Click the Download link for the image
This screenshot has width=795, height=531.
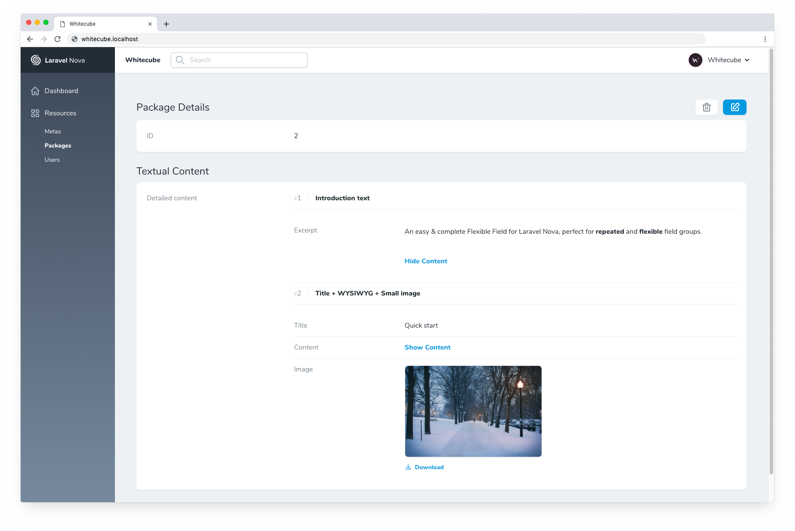click(429, 467)
